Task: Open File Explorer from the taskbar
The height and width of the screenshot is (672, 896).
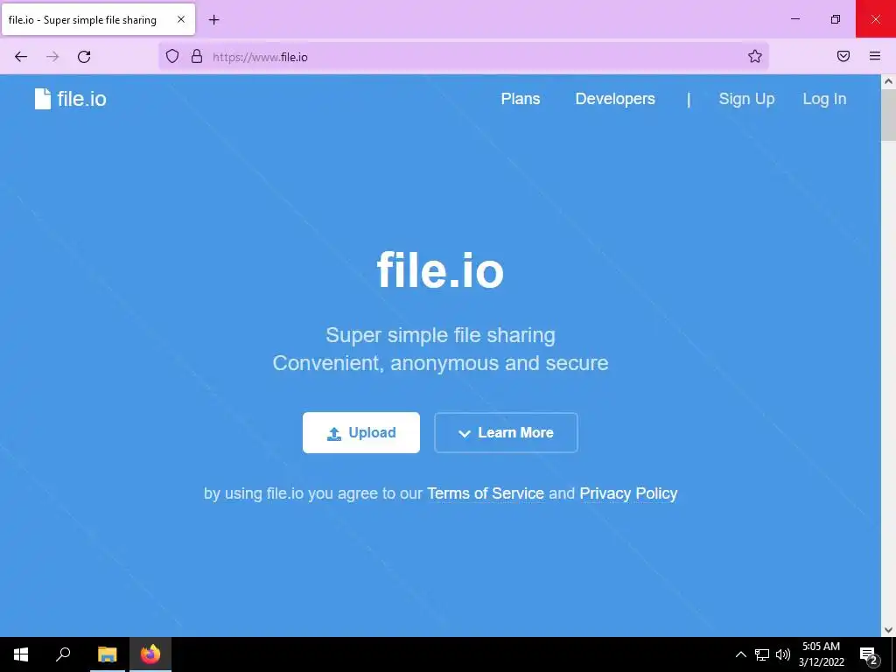Action: [107, 654]
